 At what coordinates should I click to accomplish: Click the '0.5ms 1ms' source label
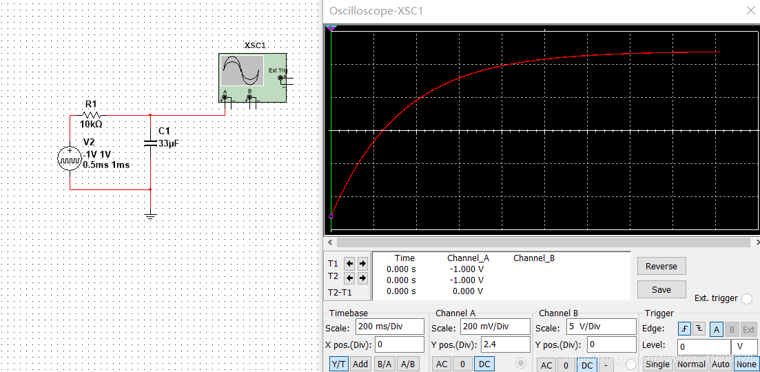coord(107,165)
